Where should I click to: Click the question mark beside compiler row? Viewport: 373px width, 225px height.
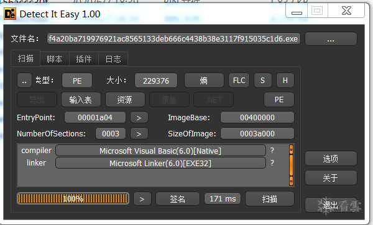tap(272, 151)
